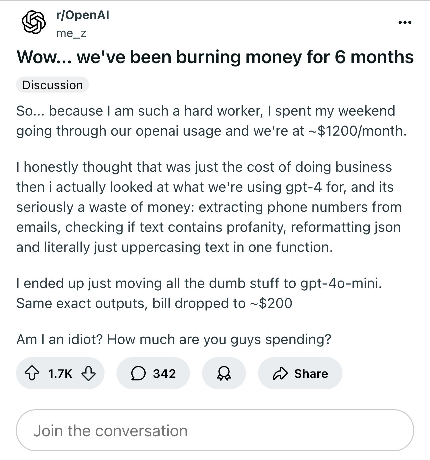The width and height of the screenshot is (430, 460).
Task: Click the Share button label
Action: pyautogui.click(x=311, y=373)
